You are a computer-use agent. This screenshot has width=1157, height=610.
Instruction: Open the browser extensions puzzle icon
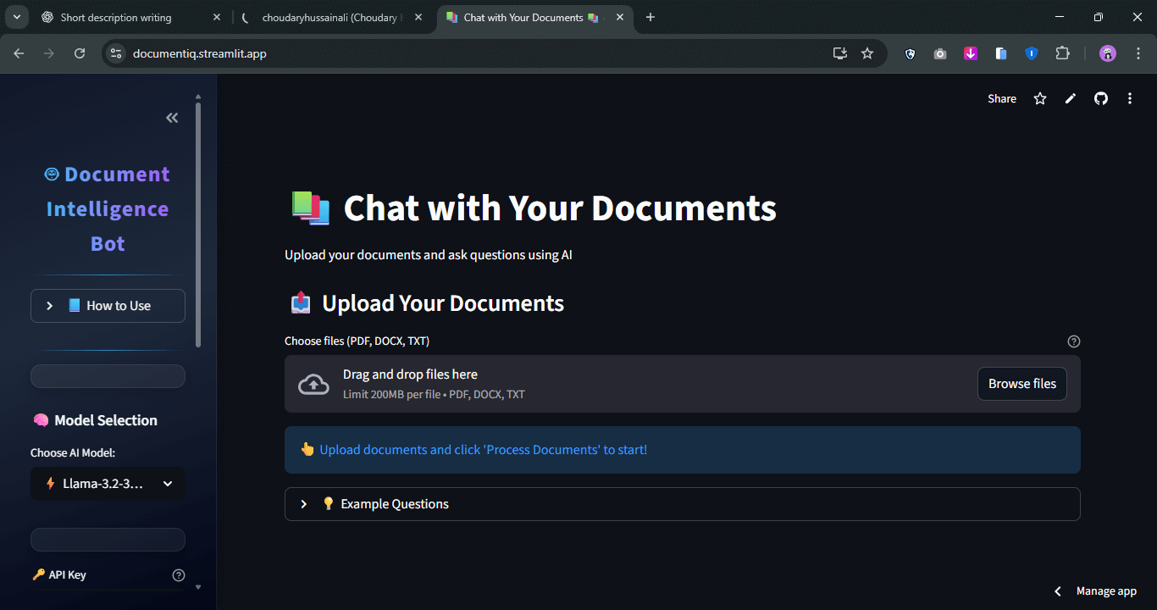pos(1062,53)
